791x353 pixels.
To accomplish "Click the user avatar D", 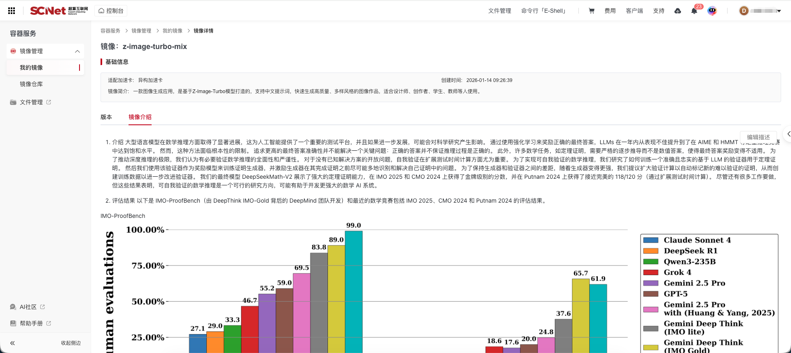I will (744, 11).
